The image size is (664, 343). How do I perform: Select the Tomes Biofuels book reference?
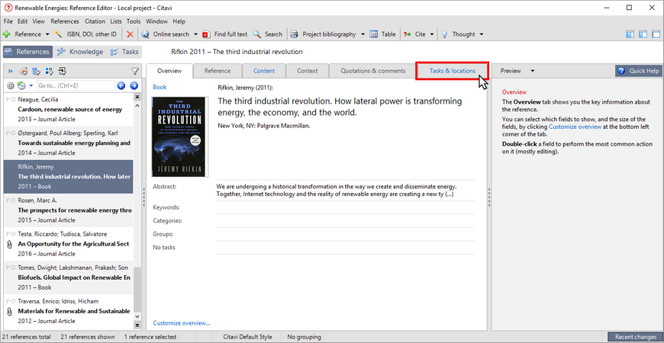tap(68, 277)
